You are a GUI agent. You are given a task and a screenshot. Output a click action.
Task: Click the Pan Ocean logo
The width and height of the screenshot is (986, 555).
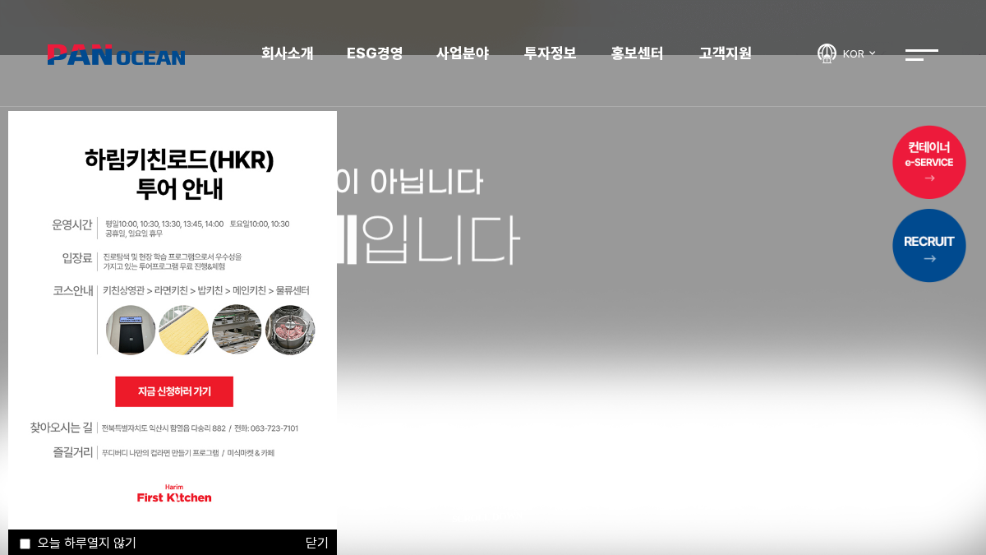116,54
